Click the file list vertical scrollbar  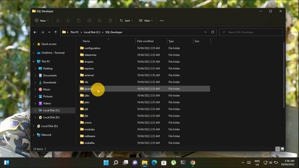tap(284, 75)
